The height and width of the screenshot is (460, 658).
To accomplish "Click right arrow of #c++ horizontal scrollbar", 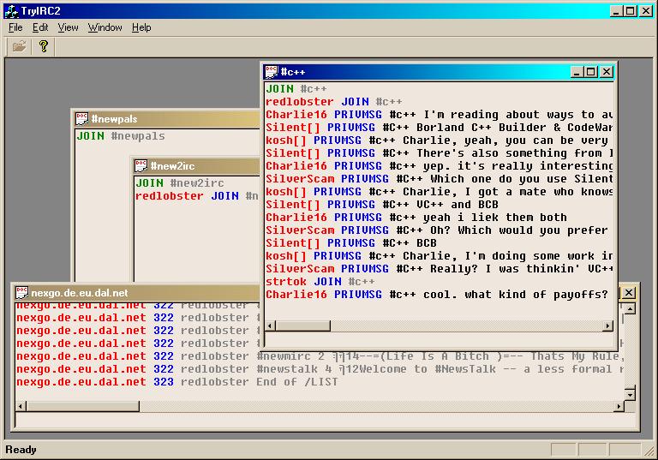I will [x=608, y=326].
